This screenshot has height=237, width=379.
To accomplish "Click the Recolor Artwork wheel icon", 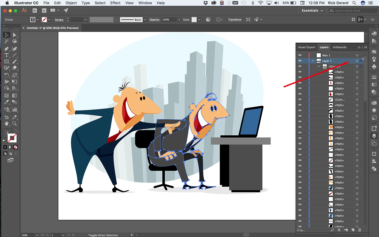I will tap(208, 19).
